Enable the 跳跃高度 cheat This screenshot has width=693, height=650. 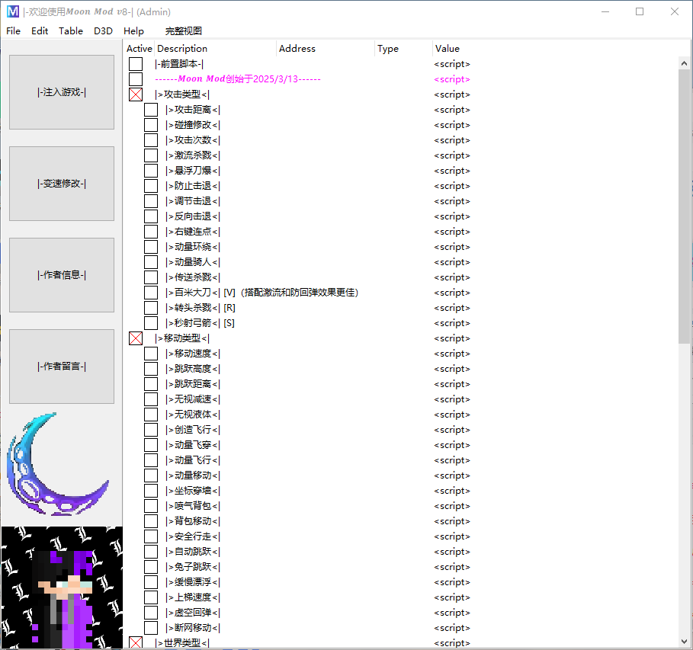[150, 368]
